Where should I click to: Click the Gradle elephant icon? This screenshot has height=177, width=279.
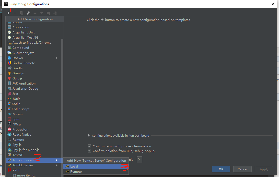click(9, 68)
